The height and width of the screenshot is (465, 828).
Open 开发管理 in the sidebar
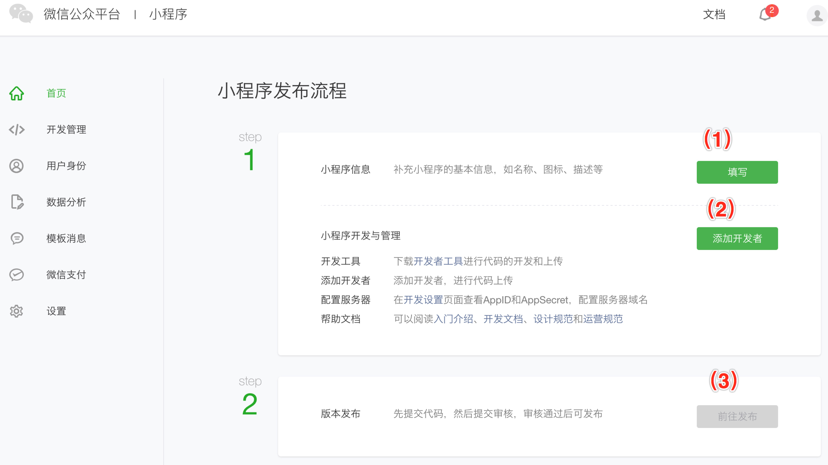tap(66, 130)
